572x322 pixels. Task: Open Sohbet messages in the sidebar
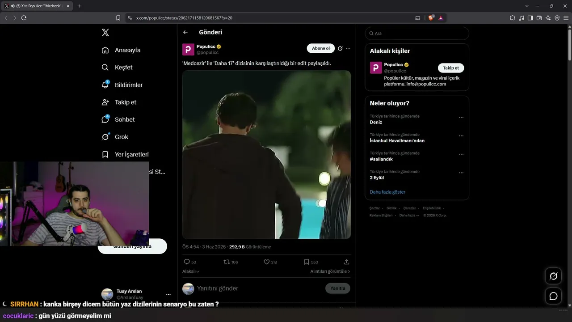[118, 119]
